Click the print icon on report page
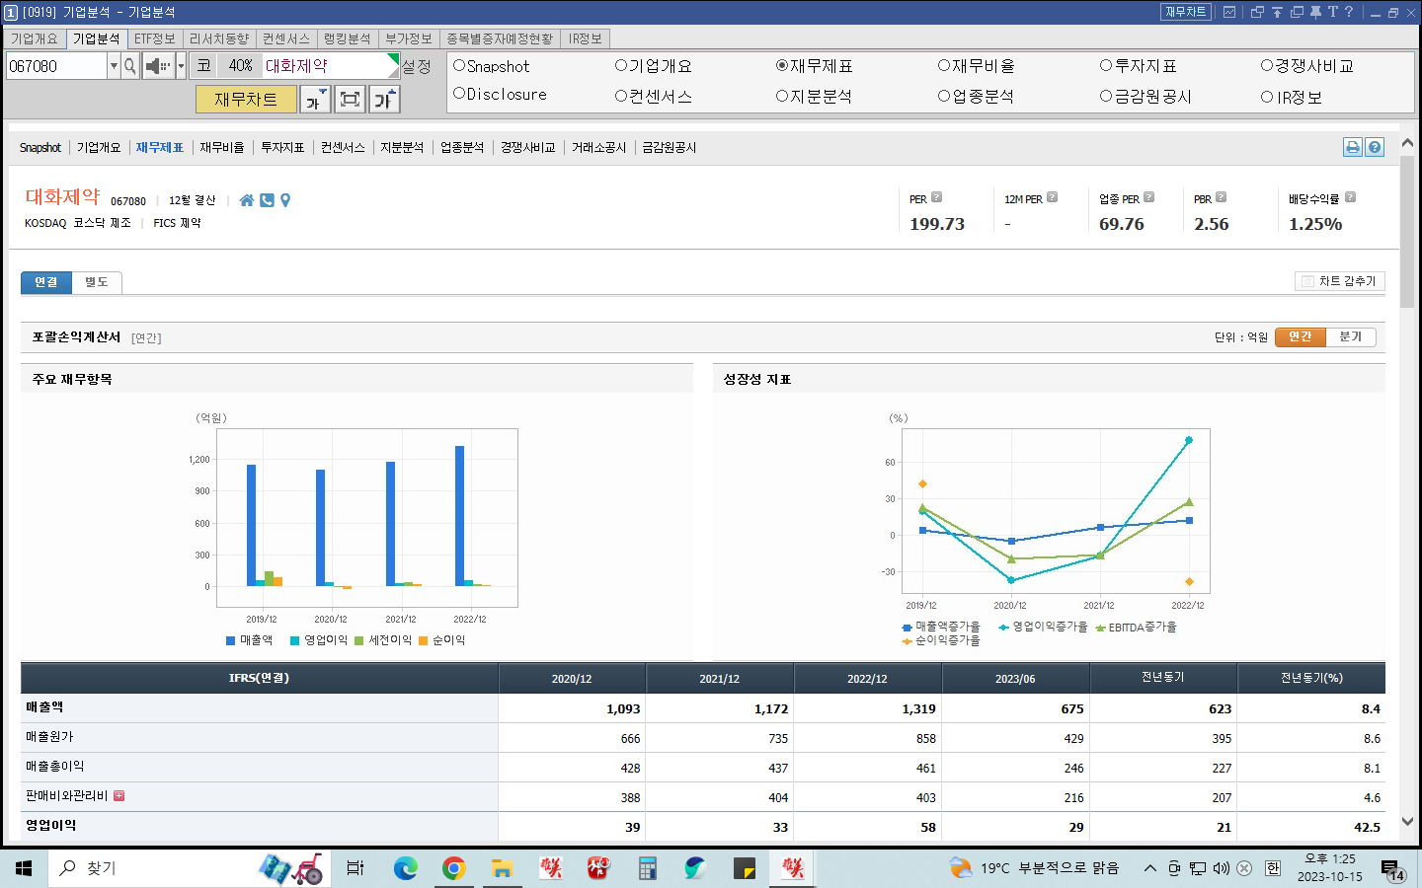Image resolution: width=1422 pixels, height=888 pixels. click(x=1353, y=147)
